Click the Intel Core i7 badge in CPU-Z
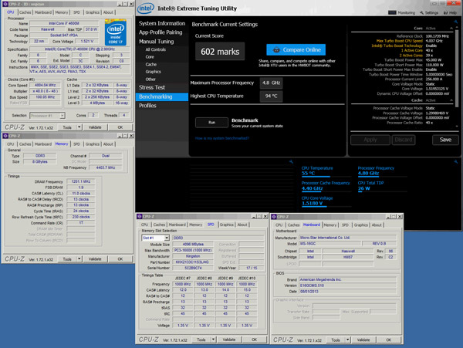 [x=116, y=32]
